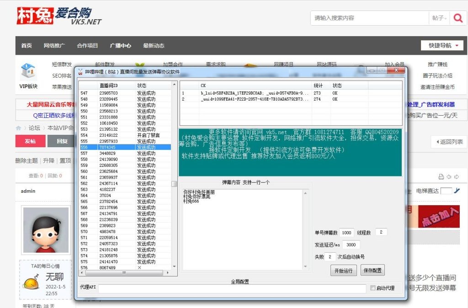Click the admin avatar picture

point(46,230)
